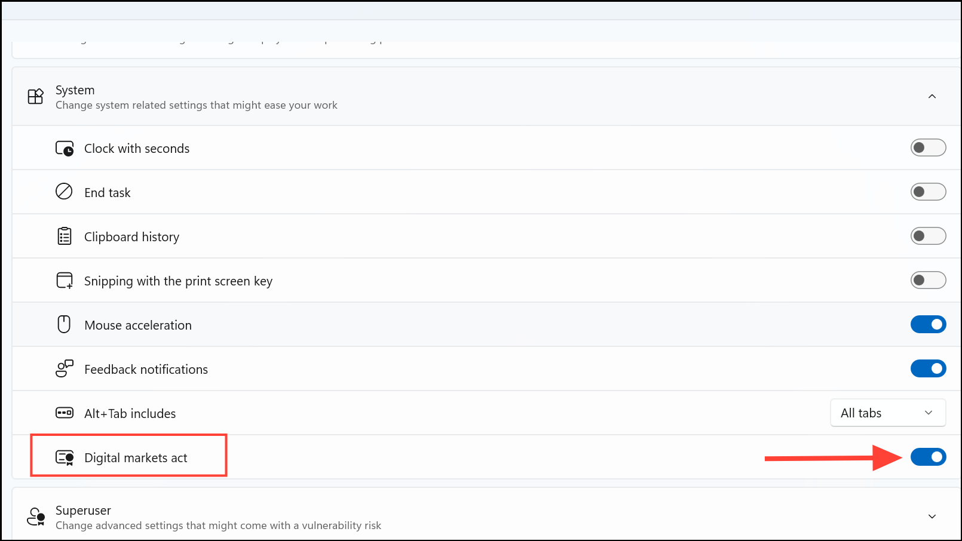Click the Clipboard history list icon
This screenshot has height=541, width=962.
coord(63,236)
